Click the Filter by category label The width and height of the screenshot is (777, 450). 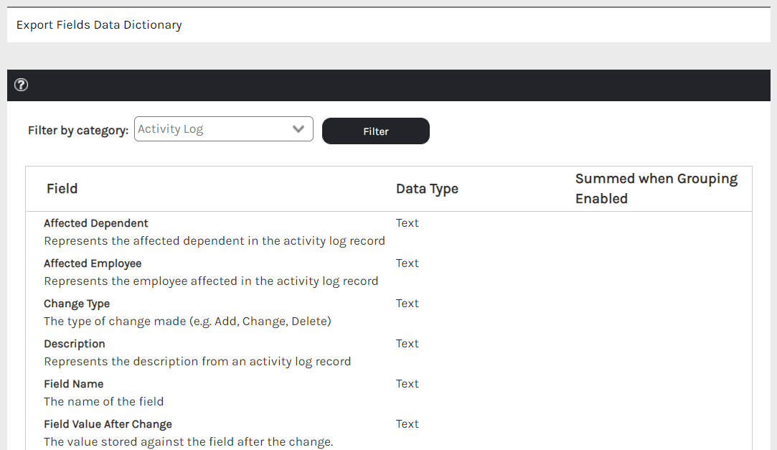78,131
